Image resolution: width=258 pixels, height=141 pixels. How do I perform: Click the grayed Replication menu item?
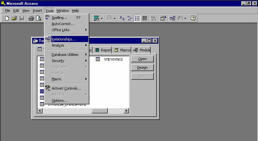(67, 67)
